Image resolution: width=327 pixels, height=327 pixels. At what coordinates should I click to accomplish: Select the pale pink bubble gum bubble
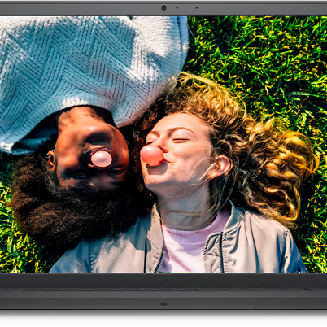click(102, 159)
